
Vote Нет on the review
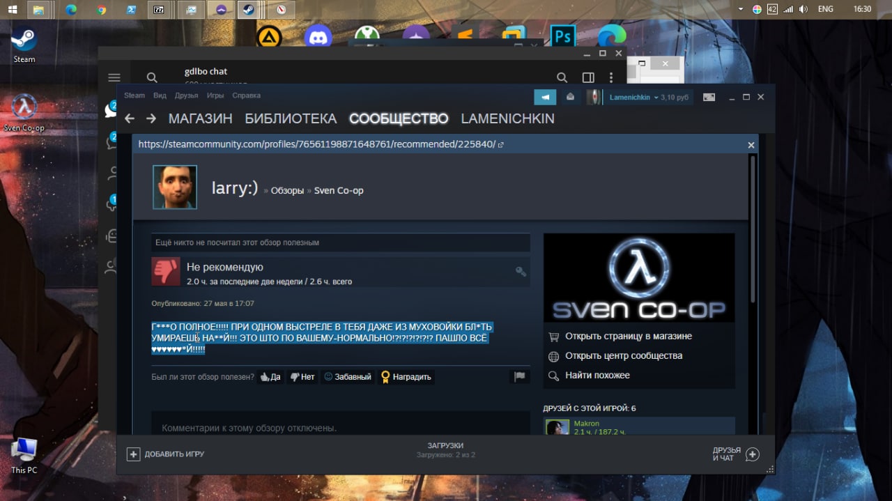302,377
